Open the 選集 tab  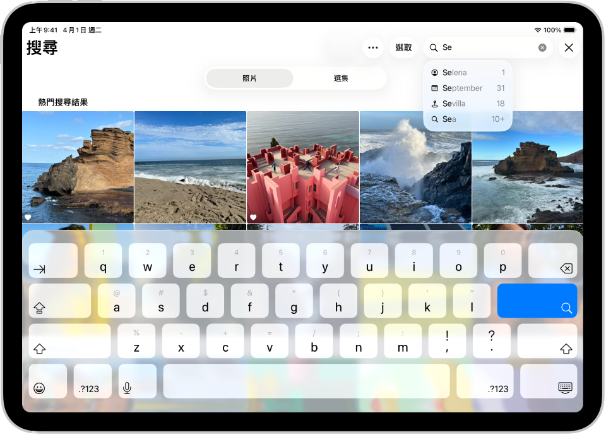point(341,78)
